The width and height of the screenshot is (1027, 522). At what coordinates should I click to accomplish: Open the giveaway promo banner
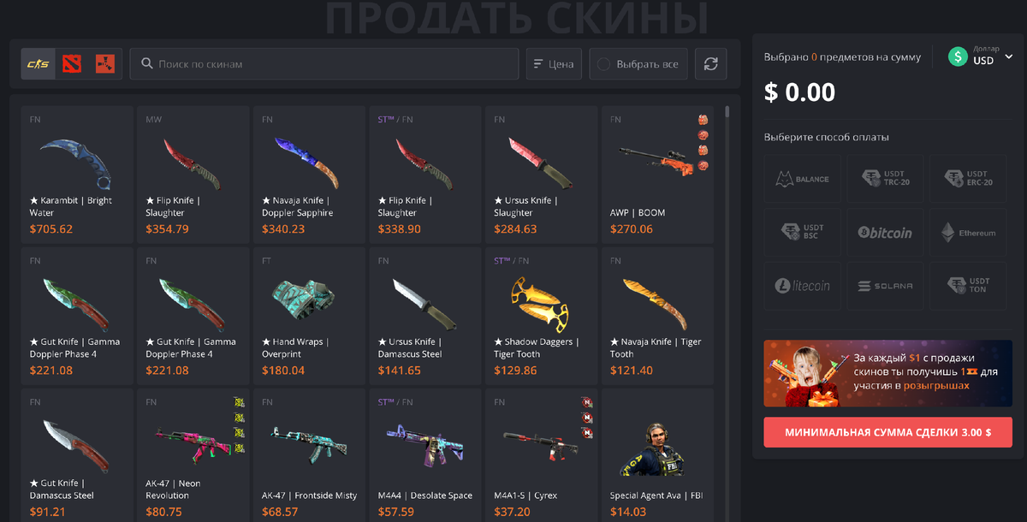click(887, 373)
